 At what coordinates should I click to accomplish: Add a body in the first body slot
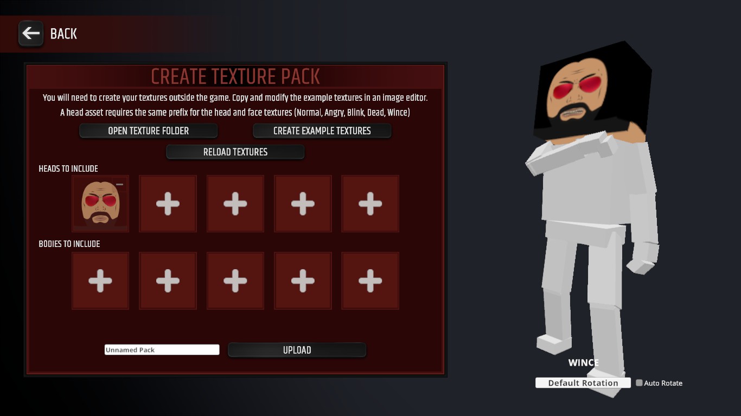[100, 281]
